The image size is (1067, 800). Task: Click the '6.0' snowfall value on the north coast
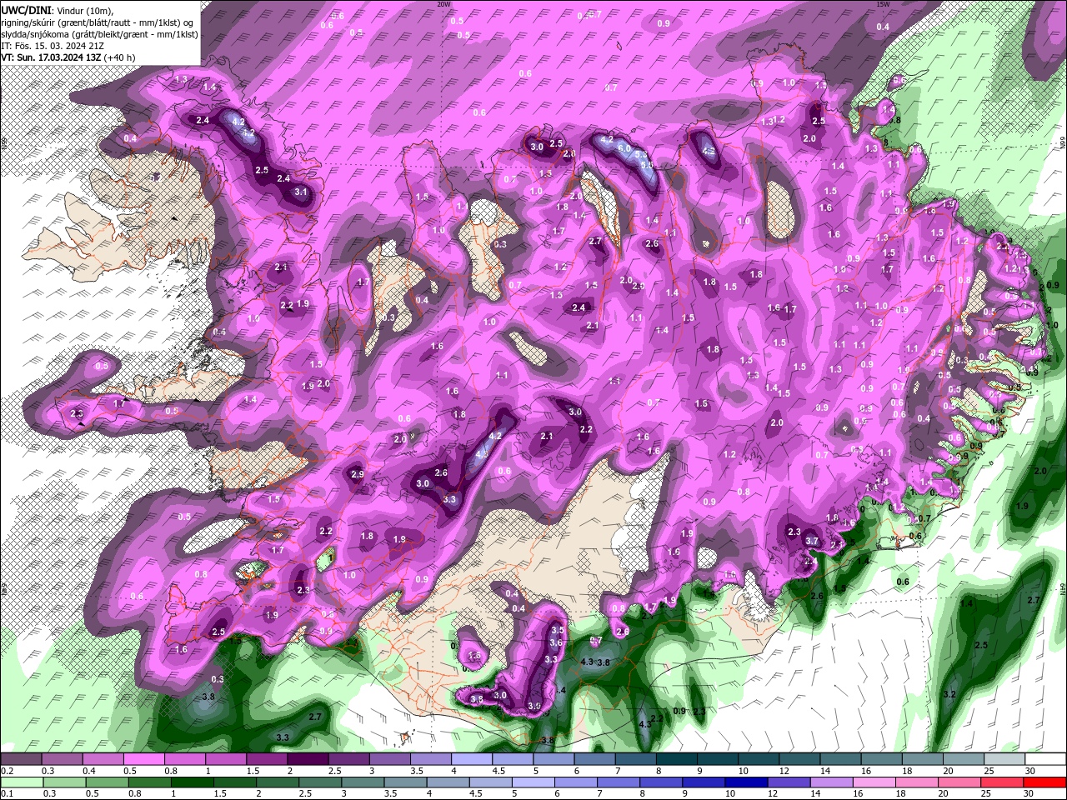624,147
